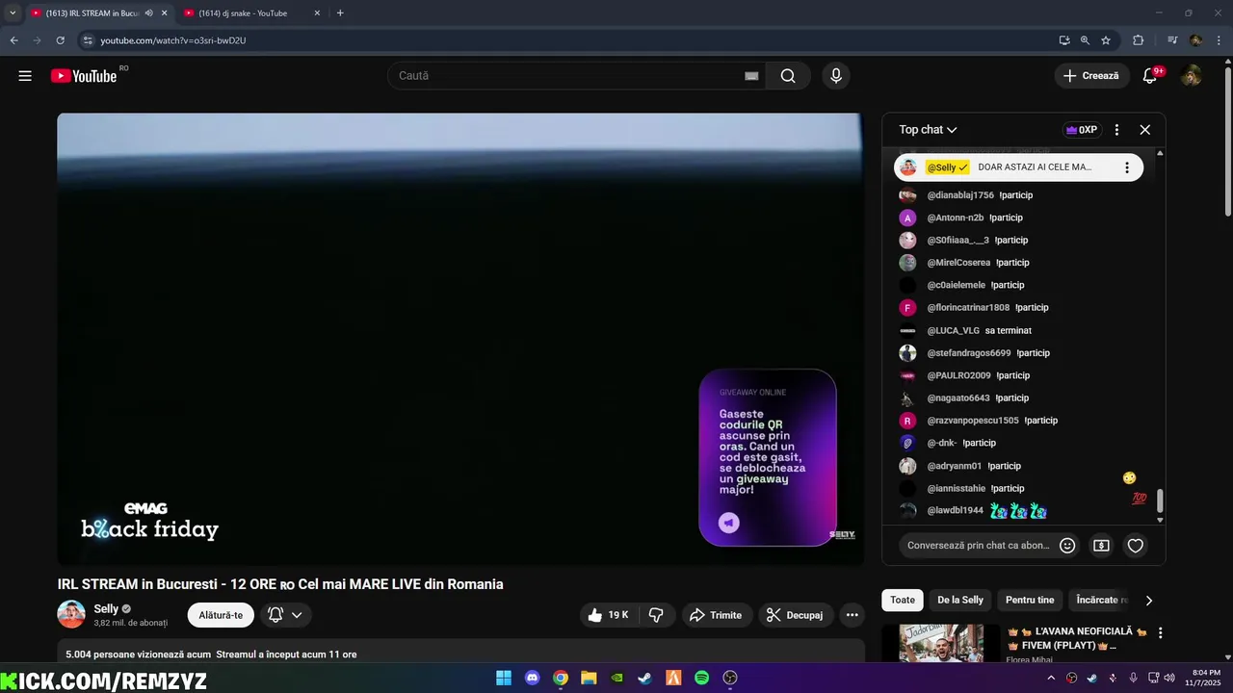
Task: Open YouTube notifications bell
Action: click(1149, 76)
